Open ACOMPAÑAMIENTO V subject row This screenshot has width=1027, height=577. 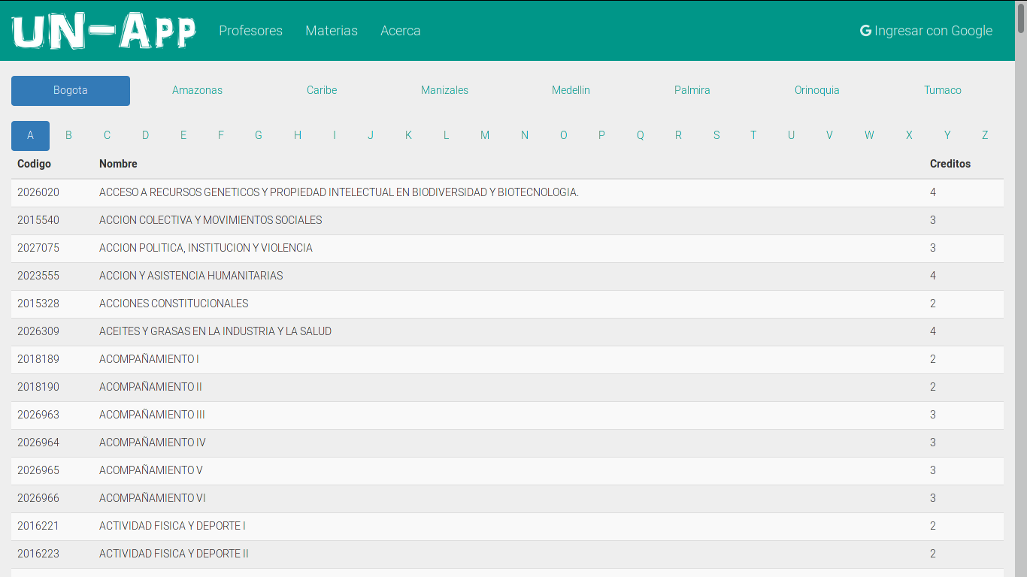[x=507, y=471]
